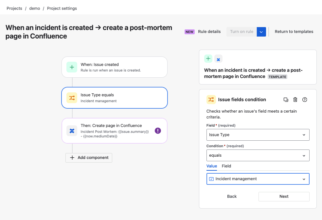Click the plus icon in Add component button
Viewport: 322px width, 220px height.
(x=72, y=158)
